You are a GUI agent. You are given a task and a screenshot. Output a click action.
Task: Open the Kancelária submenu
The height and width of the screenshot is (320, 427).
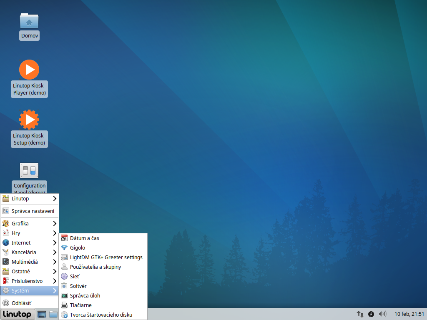[30, 252]
